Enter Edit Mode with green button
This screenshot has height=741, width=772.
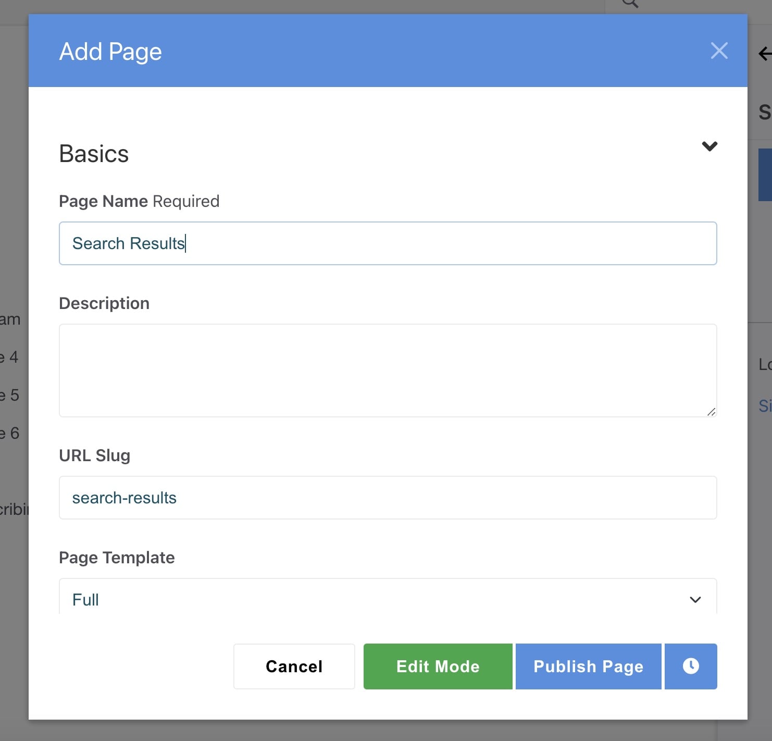(x=438, y=666)
